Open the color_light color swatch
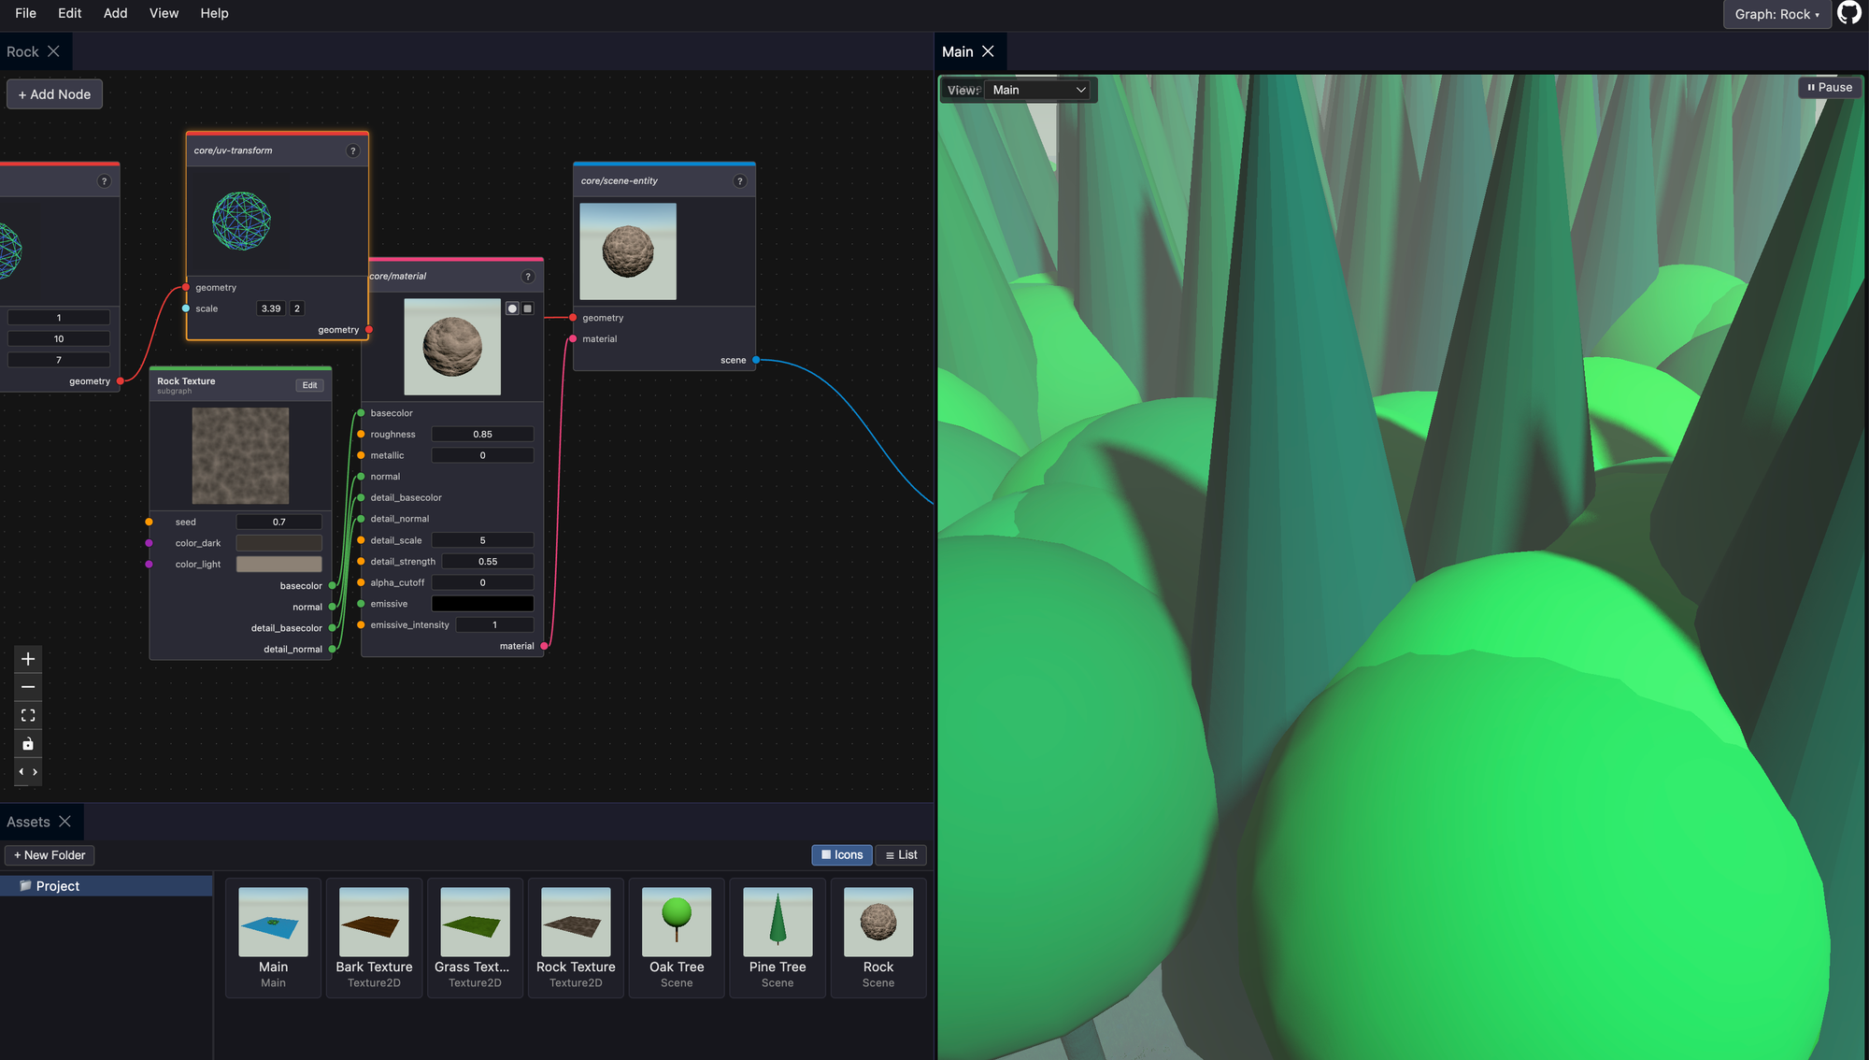 click(x=278, y=565)
